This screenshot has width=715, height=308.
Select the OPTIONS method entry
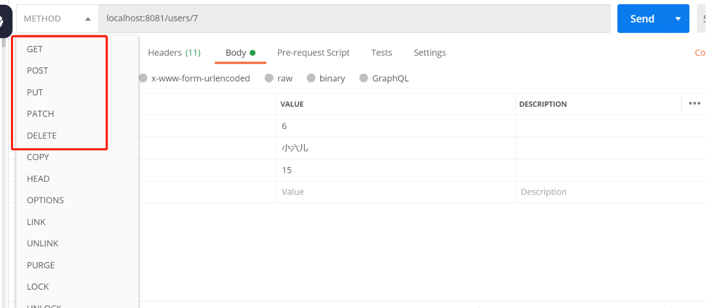[45, 200]
